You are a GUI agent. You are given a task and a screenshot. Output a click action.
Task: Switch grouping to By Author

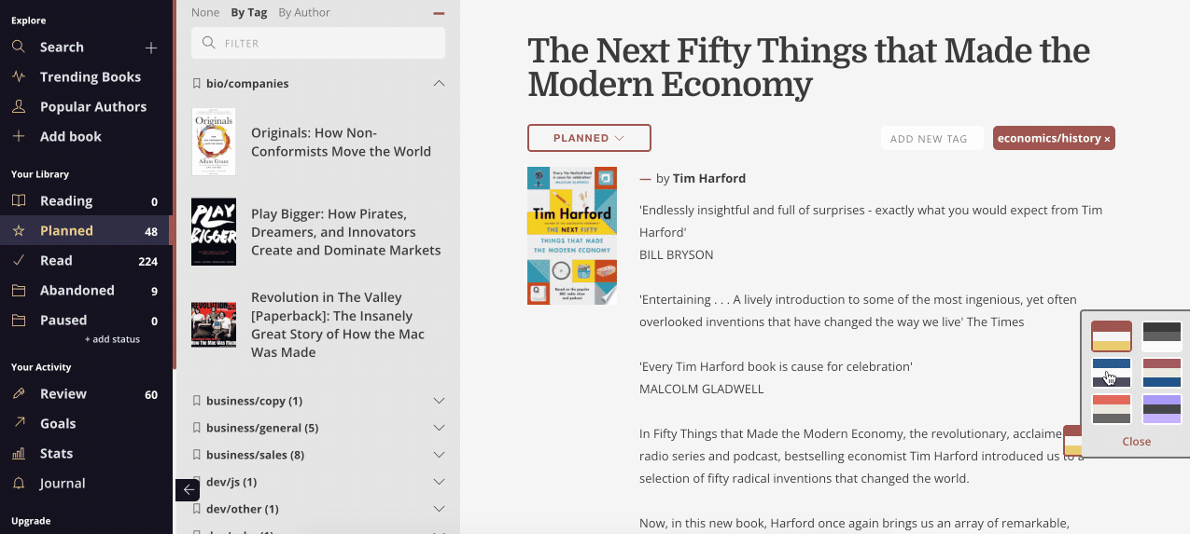click(x=304, y=12)
